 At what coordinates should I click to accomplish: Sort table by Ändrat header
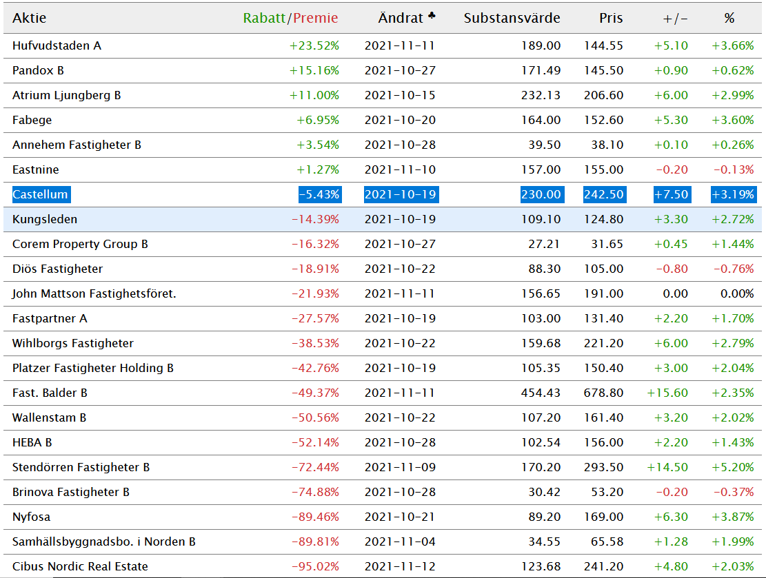(x=401, y=18)
